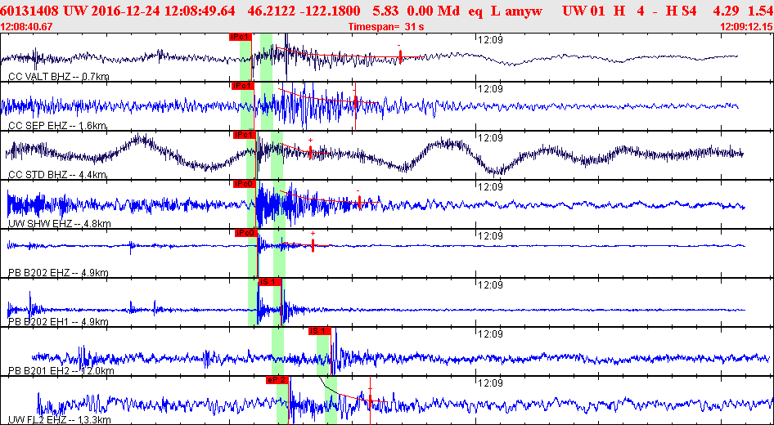Select the coda end marker on B202 EHZ trace
This screenshot has width=774, height=425.
coord(313,244)
